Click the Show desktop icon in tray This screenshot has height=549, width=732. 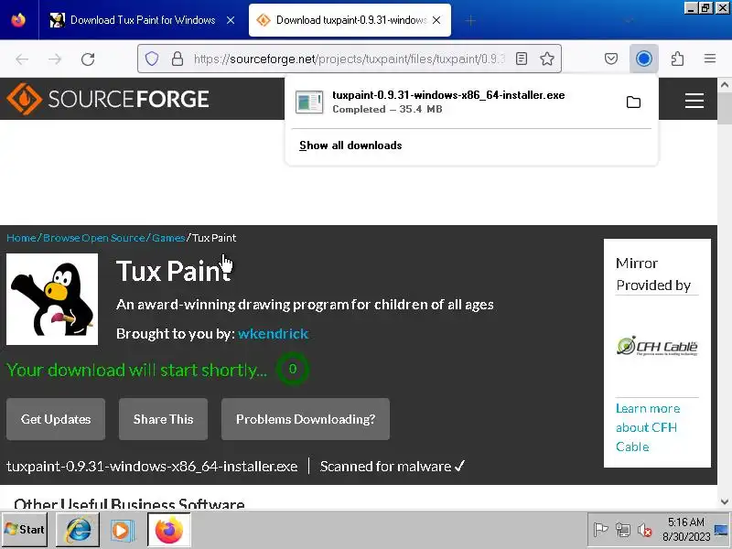coord(722,530)
